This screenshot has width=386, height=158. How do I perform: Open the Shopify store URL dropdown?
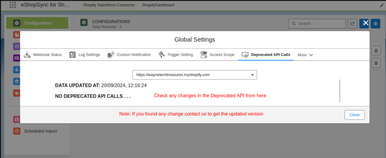195,75
